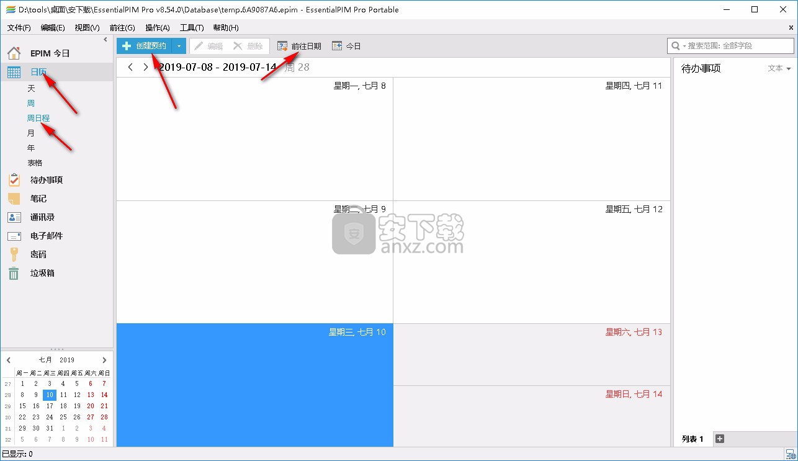
Task: Open the 视图(V) menu
Action: (87, 27)
